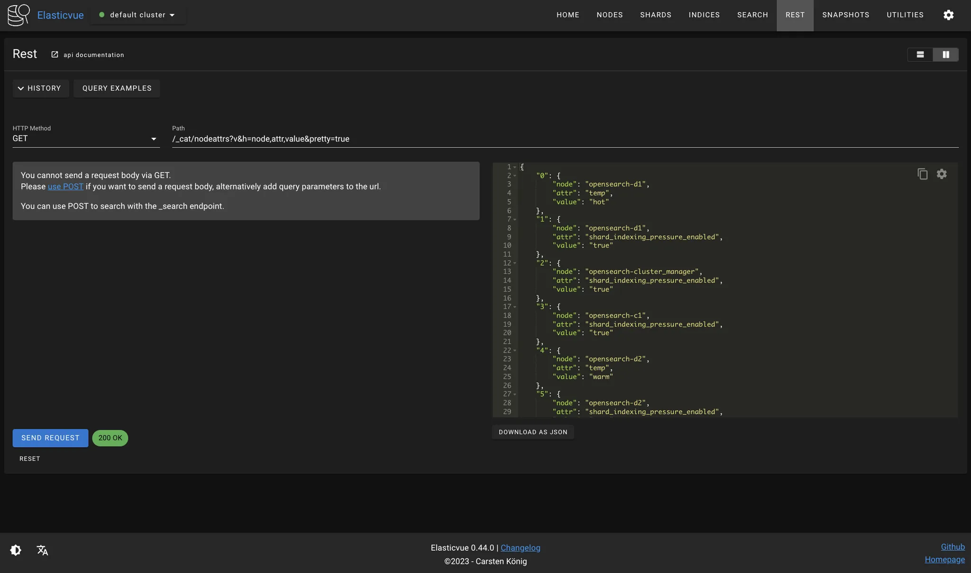This screenshot has width=971, height=573.
Task: Switch to vertical stacked layout view
Action: click(x=920, y=55)
